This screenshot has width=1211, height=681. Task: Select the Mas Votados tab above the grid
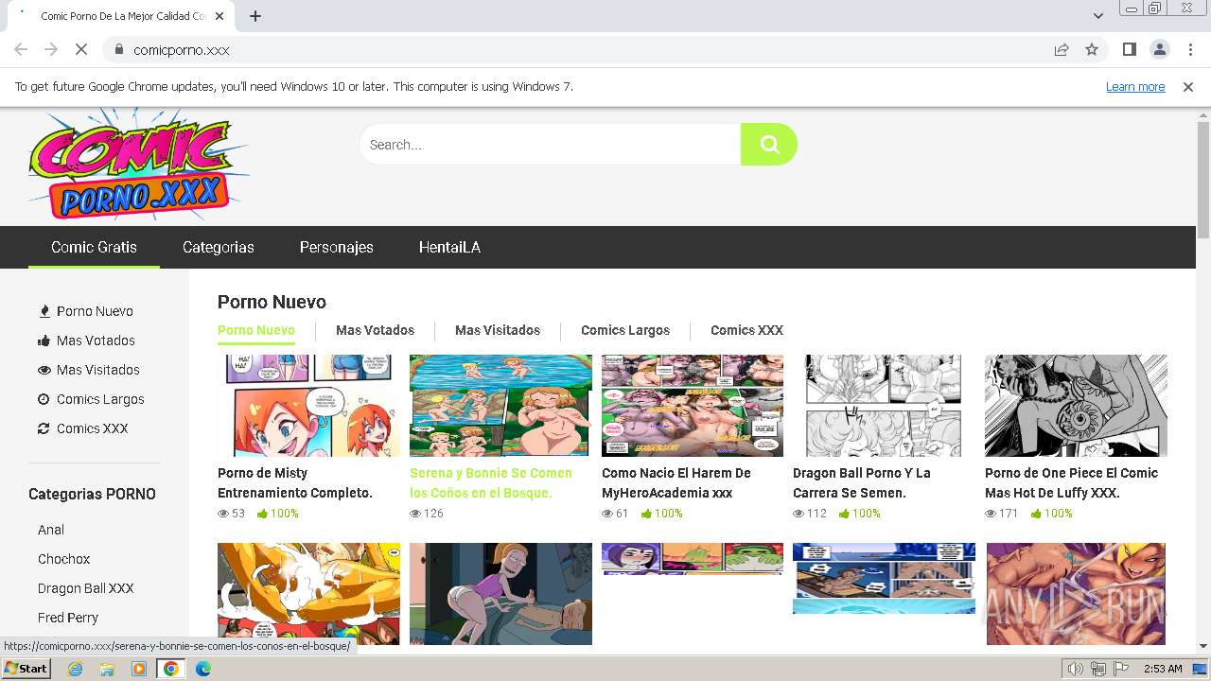375,330
